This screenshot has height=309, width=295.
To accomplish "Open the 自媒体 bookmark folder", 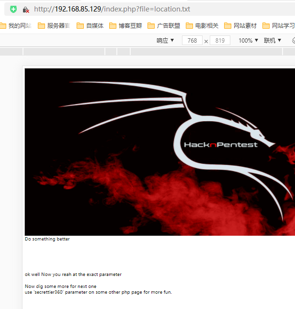I will [x=90, y=25].
